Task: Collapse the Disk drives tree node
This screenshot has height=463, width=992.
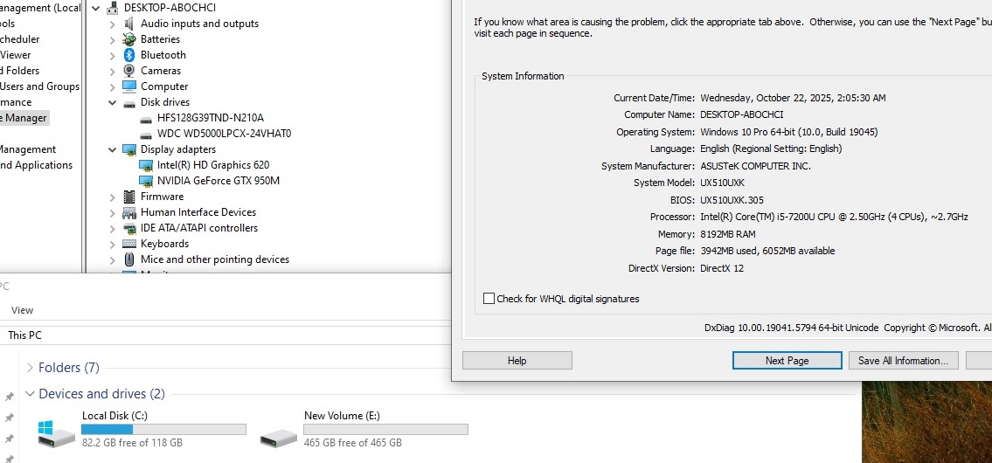Action: (113, 102)
